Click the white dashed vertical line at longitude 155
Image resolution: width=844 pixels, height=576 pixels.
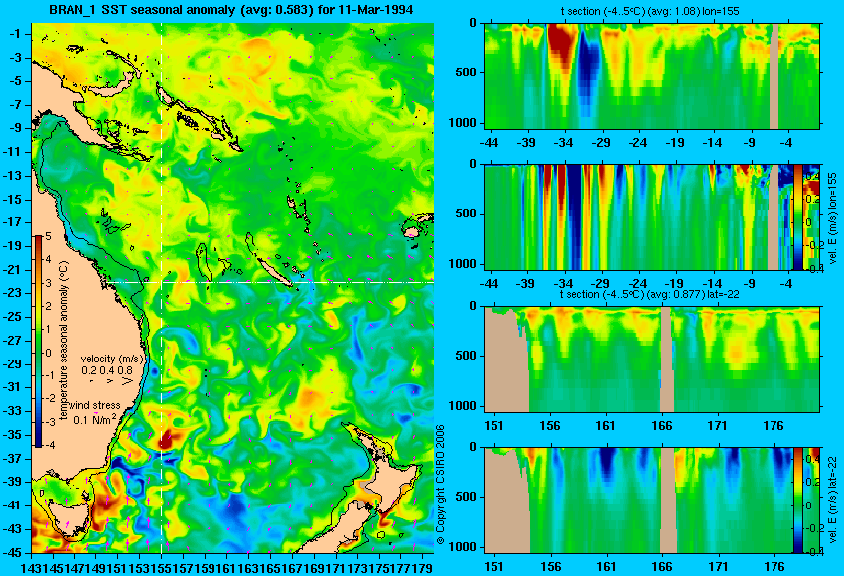click(x=162, y=288)
